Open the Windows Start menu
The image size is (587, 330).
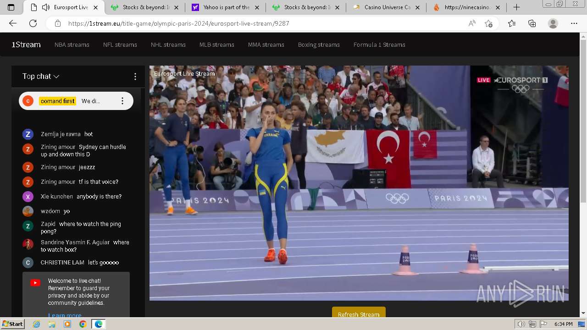(x=12, y=324)
